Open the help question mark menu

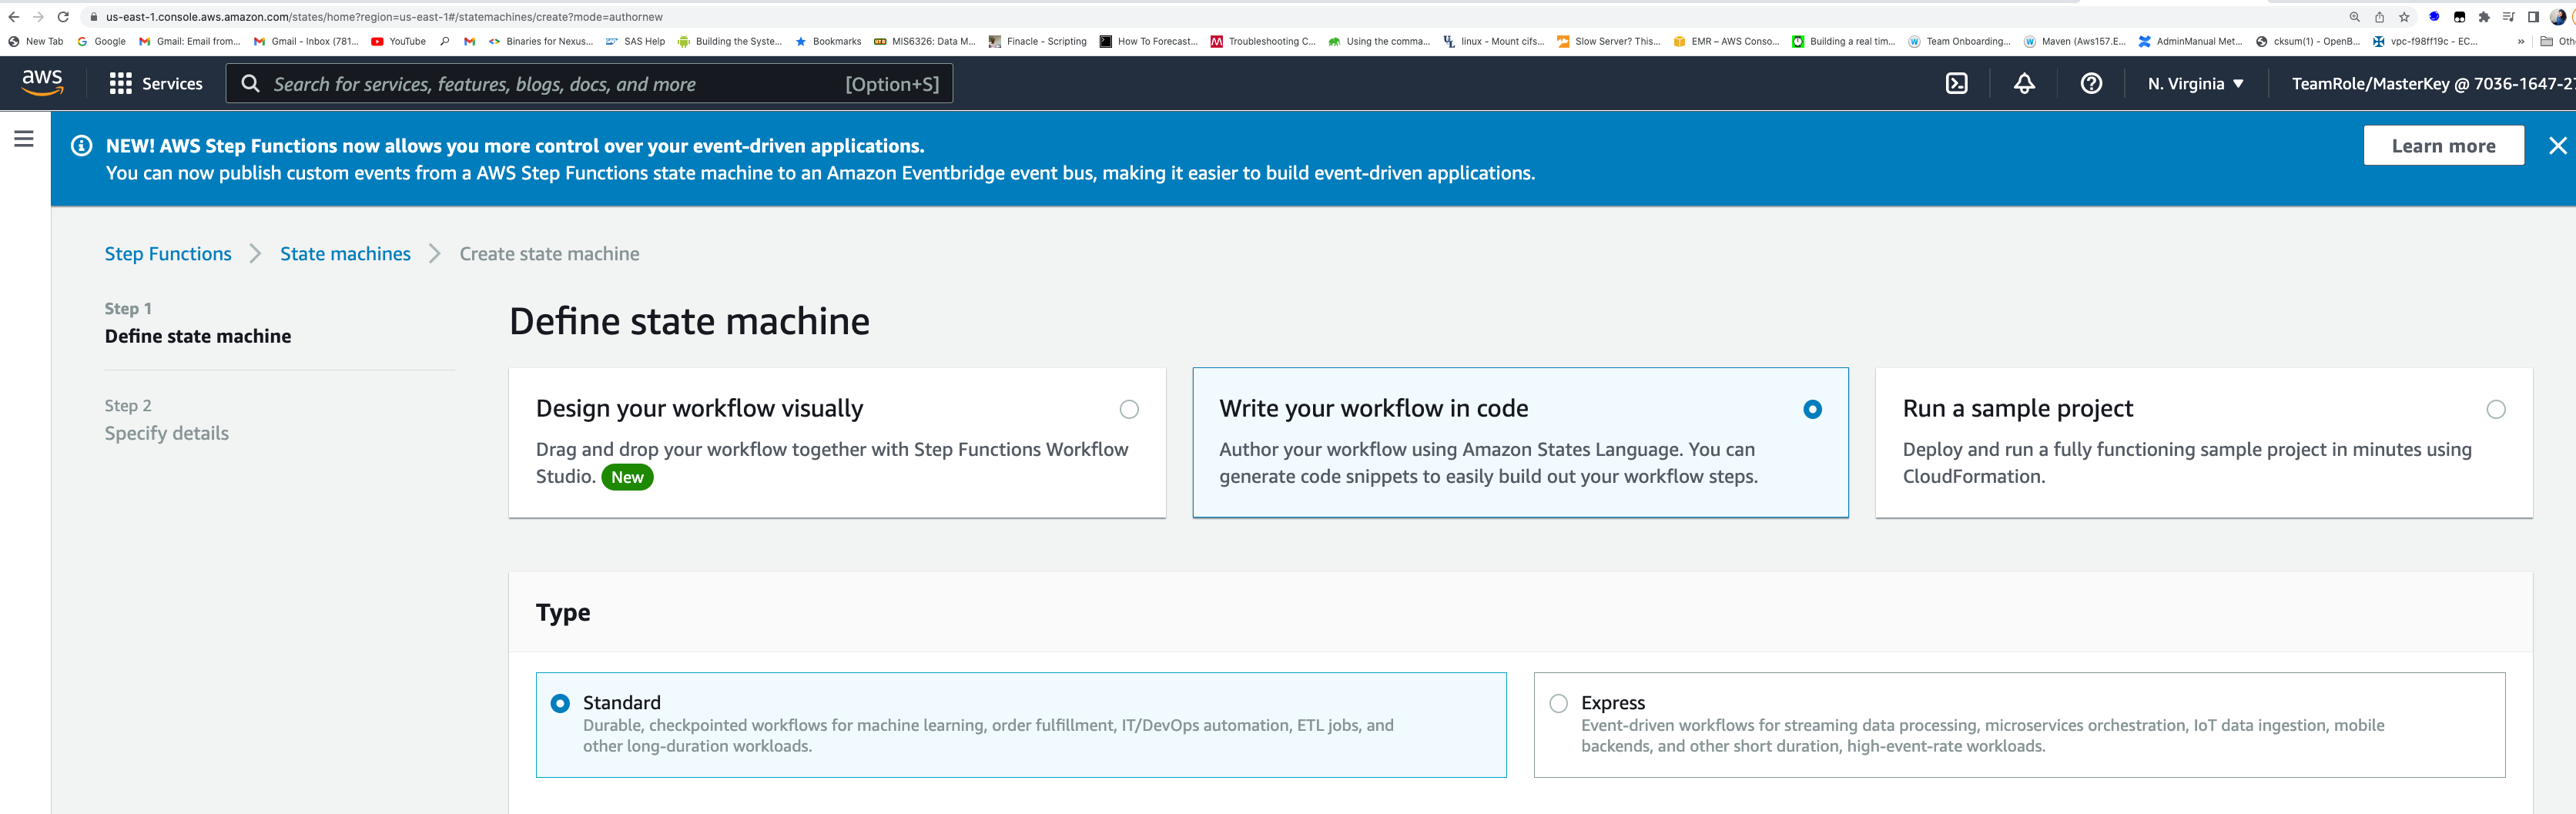(2090, 84)
